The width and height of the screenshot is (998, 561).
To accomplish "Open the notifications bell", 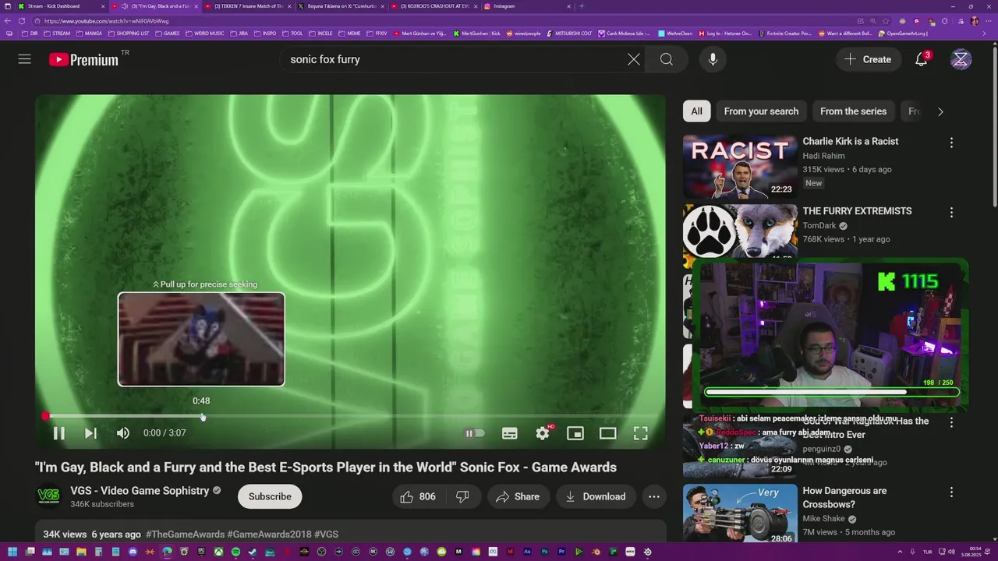I will [922, 59].
